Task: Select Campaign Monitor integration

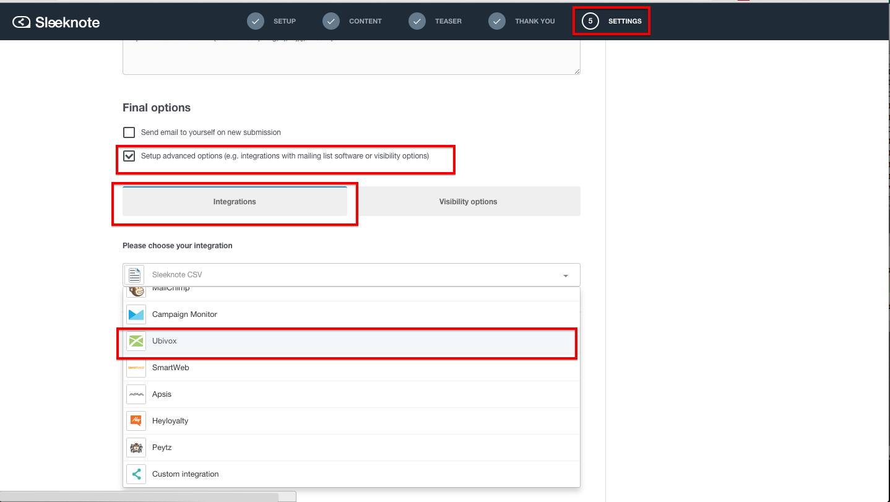Action: coord(352,314)
